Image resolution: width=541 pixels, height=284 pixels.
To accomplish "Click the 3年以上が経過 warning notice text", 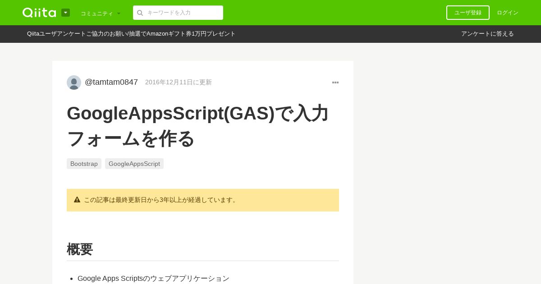I will click(161, 200).
